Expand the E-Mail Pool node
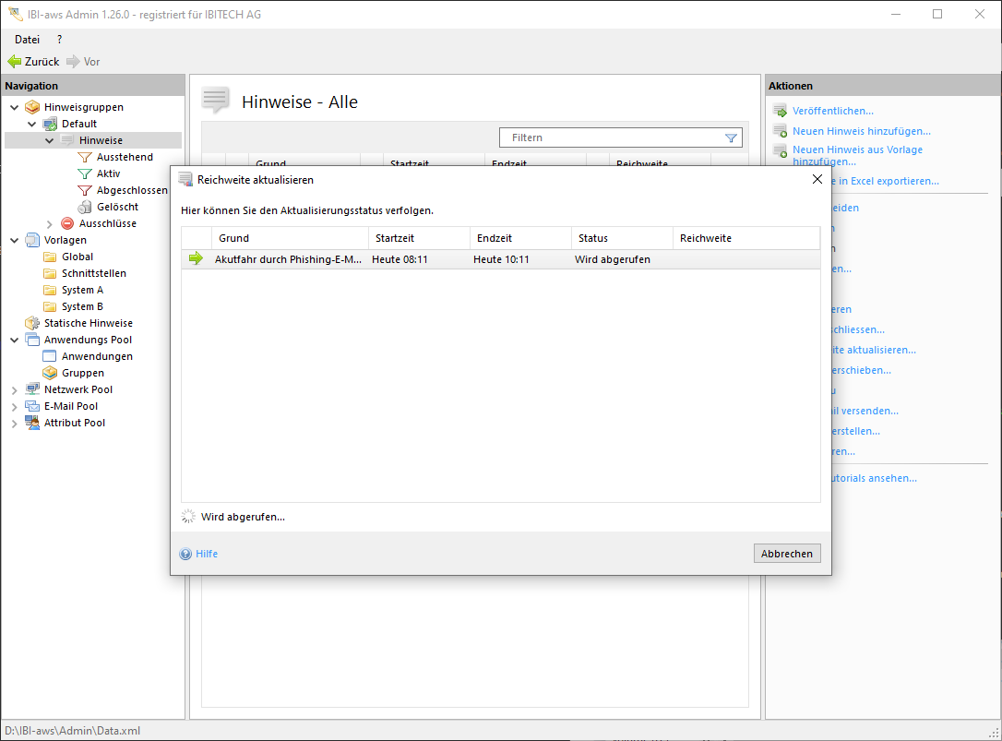This screenshot has height=741, width=1002. click(14, 406)
